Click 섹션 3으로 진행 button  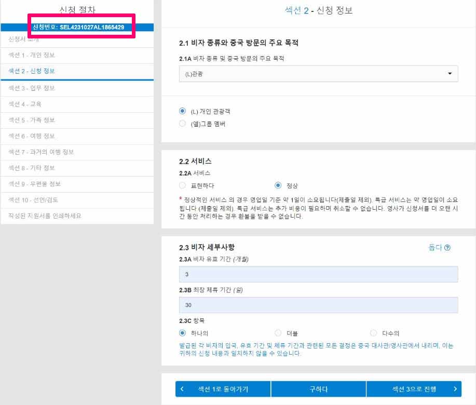click(414, 388)
